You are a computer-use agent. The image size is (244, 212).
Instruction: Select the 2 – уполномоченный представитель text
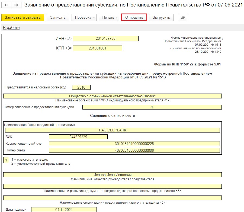click(41, 164)
